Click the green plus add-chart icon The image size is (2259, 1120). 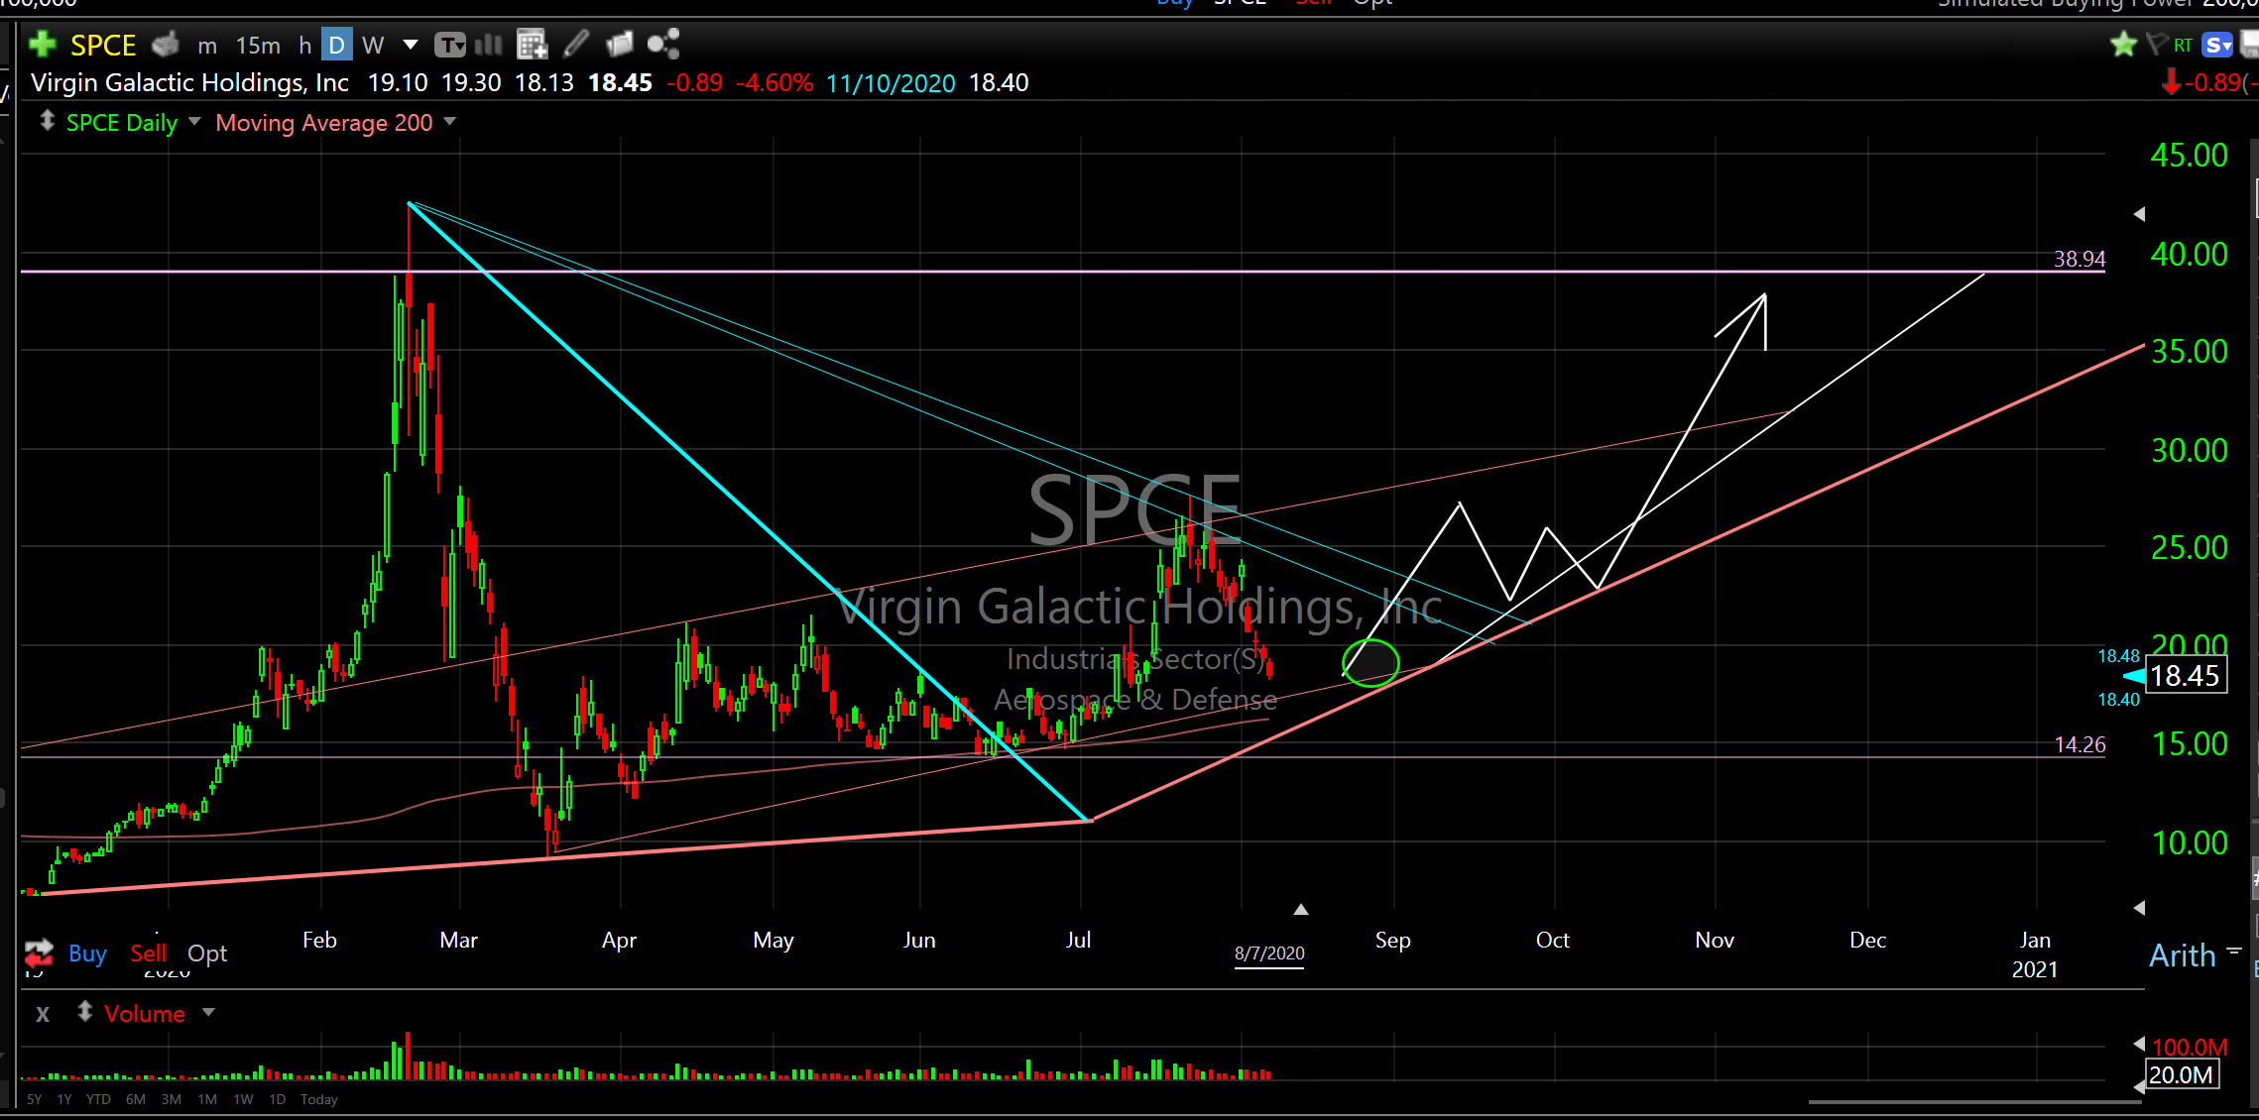(43, 45)
